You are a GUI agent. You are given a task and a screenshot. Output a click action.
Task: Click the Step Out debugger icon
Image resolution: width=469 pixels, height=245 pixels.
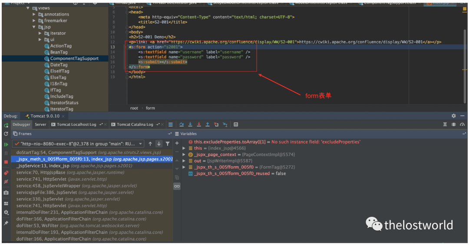(x=208, y=124)
